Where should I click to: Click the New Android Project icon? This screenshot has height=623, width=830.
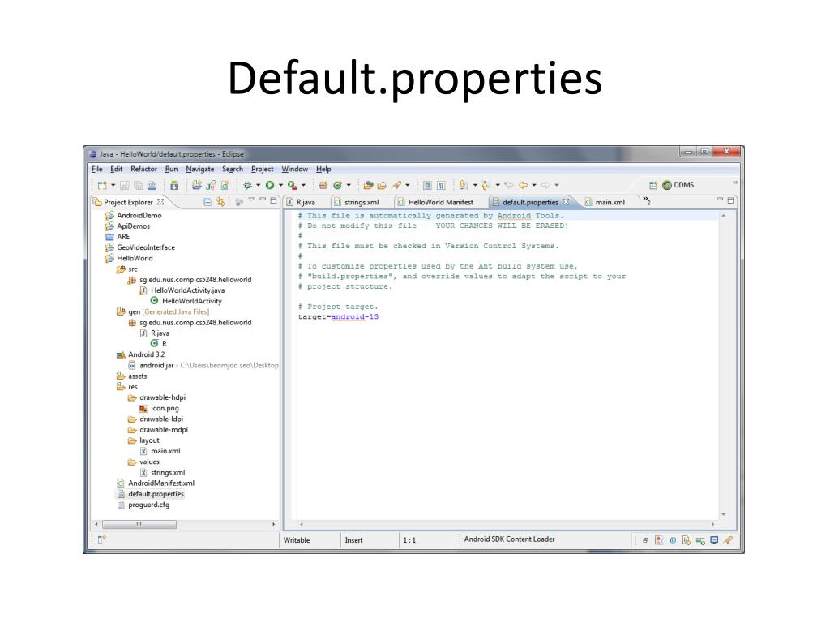tap(197, 185)
